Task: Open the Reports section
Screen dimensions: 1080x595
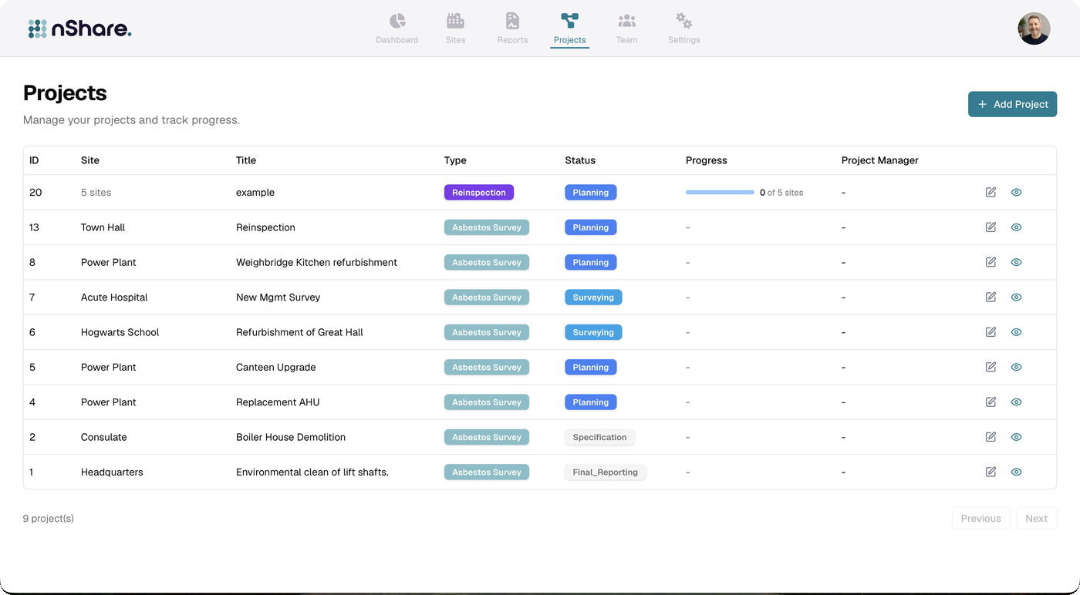Action: pos(512,29)
